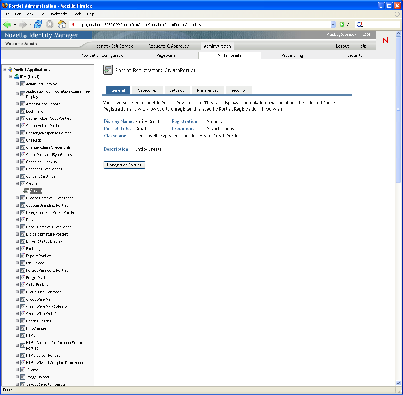Click the Admin List Display portlet icon
403x395 pixels.
23,84
